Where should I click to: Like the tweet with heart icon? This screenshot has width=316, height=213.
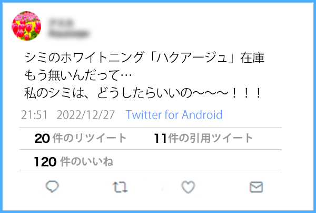point(188,187)
